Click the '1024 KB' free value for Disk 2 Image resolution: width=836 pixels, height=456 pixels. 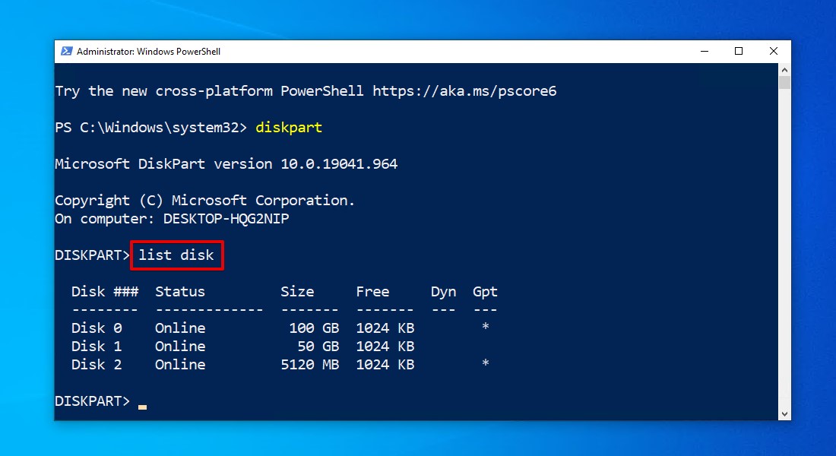385,364
